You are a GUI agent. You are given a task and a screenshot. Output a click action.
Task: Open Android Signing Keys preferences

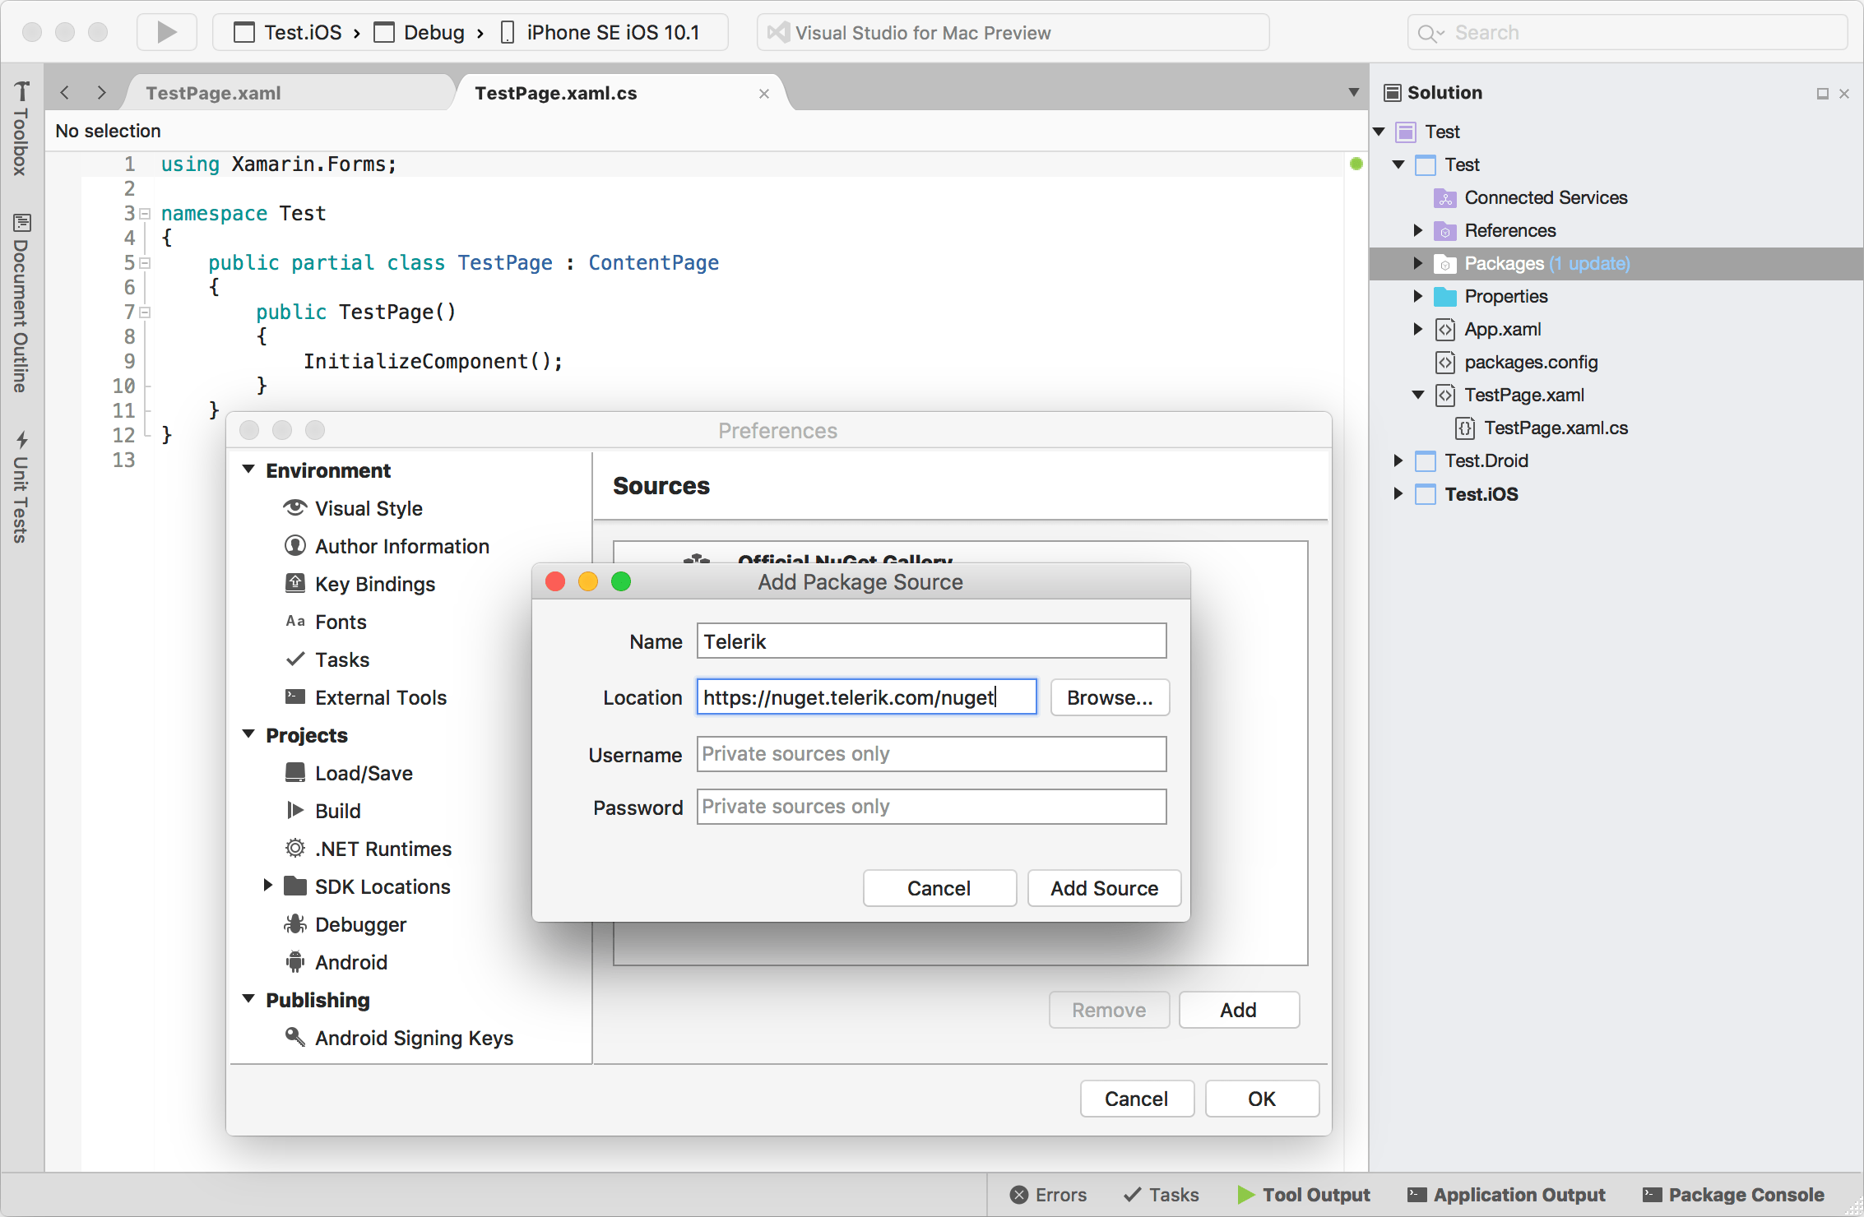398,1038
